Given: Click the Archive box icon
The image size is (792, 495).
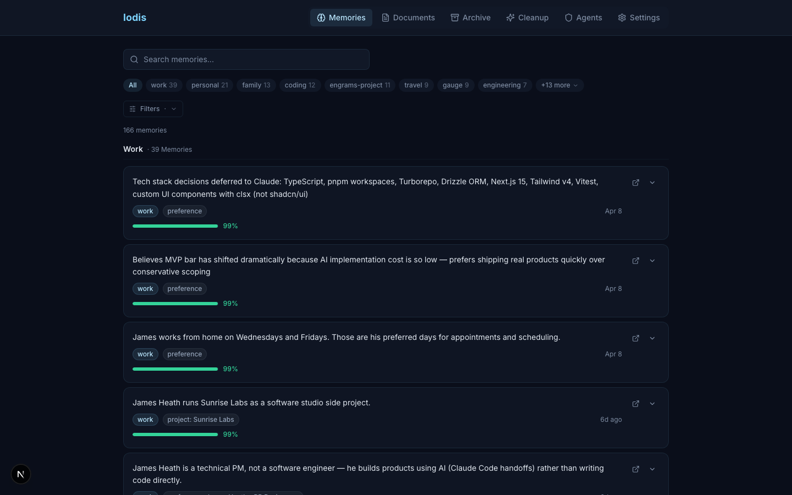Looking at the screenshot, I should (x=455, y=18).
